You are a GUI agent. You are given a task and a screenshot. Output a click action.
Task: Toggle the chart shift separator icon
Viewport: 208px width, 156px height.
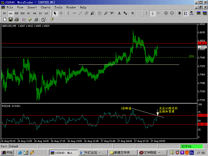185,13
